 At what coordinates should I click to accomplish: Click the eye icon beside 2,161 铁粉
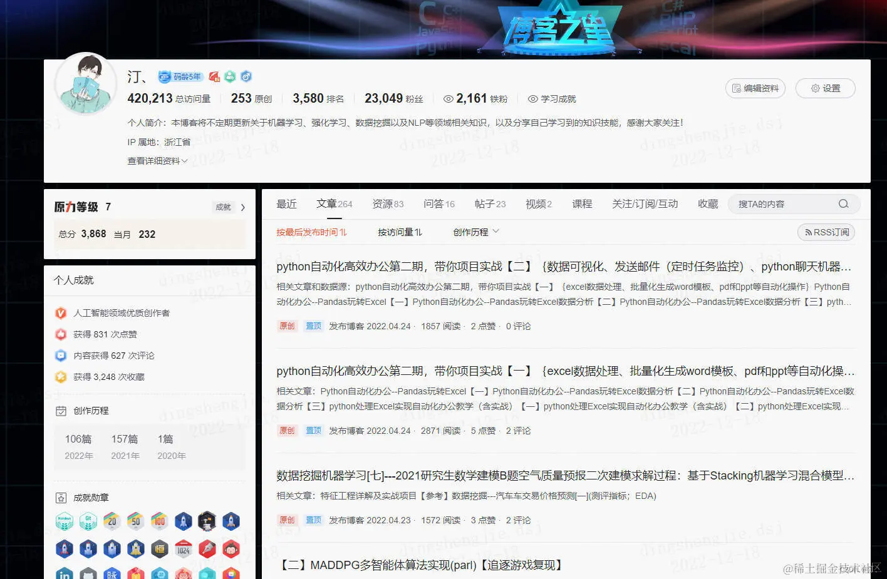(449, 99)
